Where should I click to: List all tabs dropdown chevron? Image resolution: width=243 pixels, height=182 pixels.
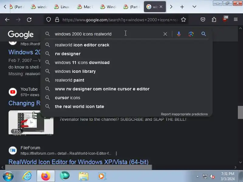point(194,7)
